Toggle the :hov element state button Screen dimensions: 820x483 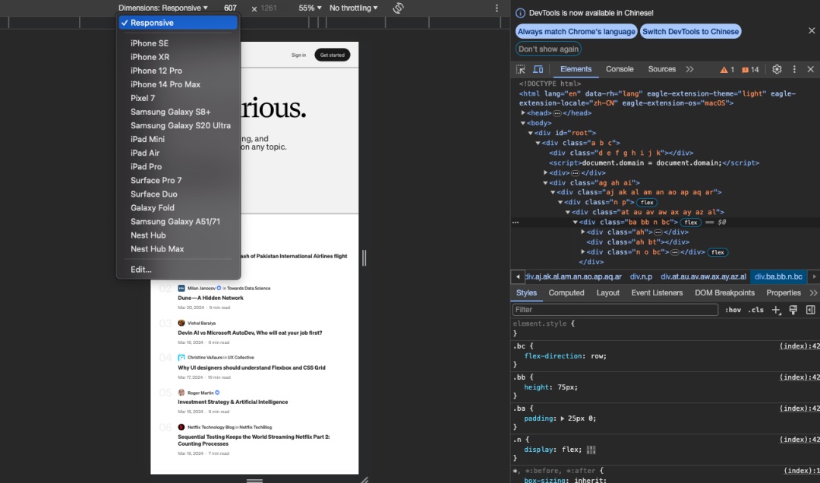click(733, 310)
